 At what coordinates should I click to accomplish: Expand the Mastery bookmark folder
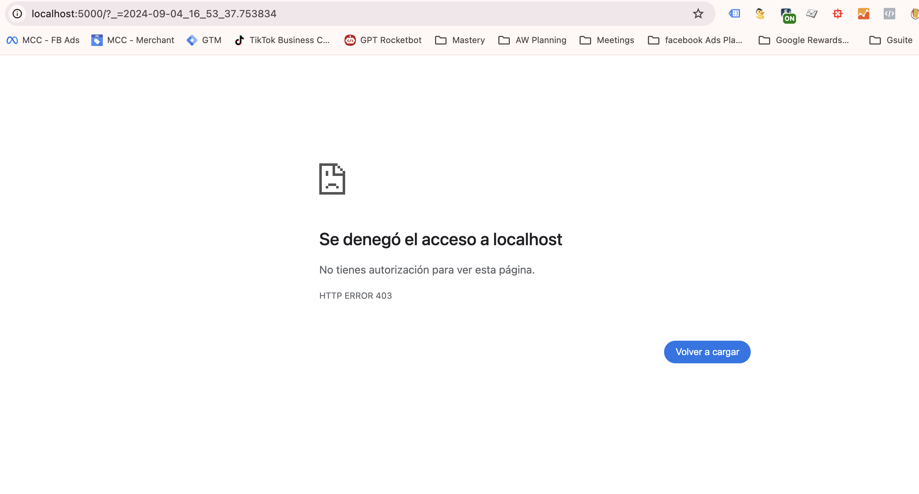coord(460,40)
